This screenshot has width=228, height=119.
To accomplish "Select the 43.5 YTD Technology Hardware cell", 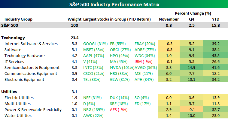I will tap(215, 55).
